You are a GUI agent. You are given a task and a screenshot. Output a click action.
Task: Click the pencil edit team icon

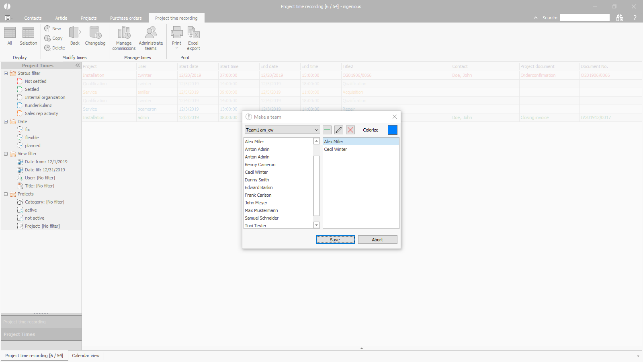[x=339, y=130]
